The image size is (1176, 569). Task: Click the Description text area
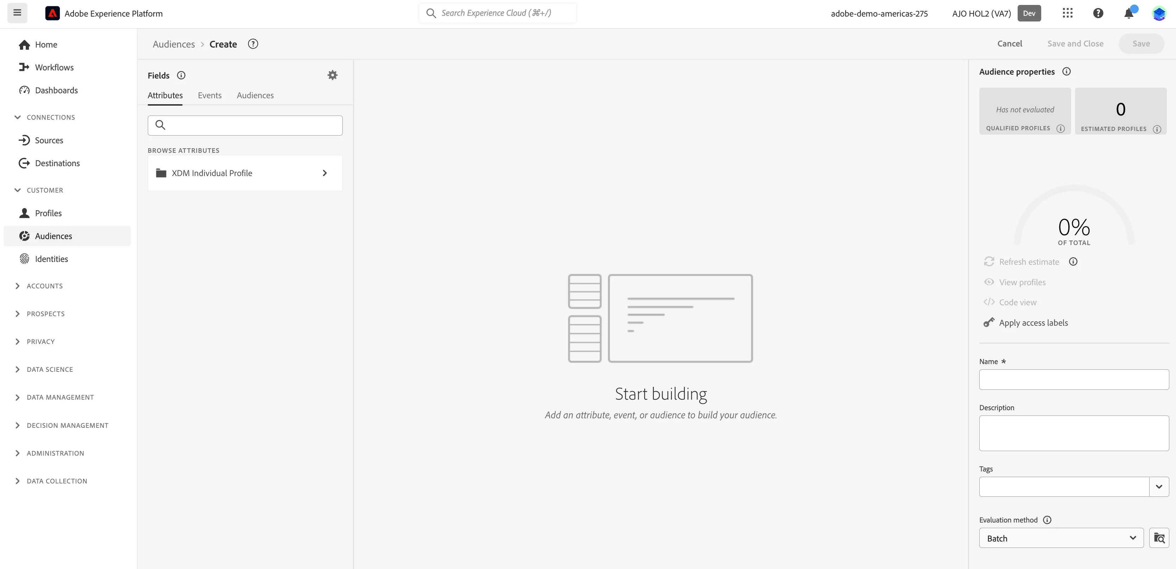pos(1074,433)
